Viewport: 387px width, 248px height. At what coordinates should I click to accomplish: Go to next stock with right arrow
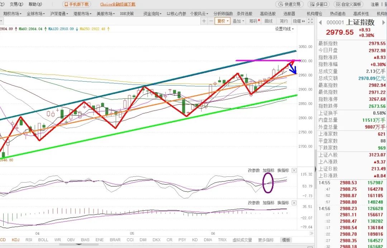pyautogui.click(x=383, y=23)
